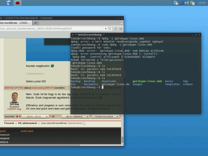Click the Iceweasel horizontal scrollbar
Viewport: 208px width, 156px height.
click(40, 145)
